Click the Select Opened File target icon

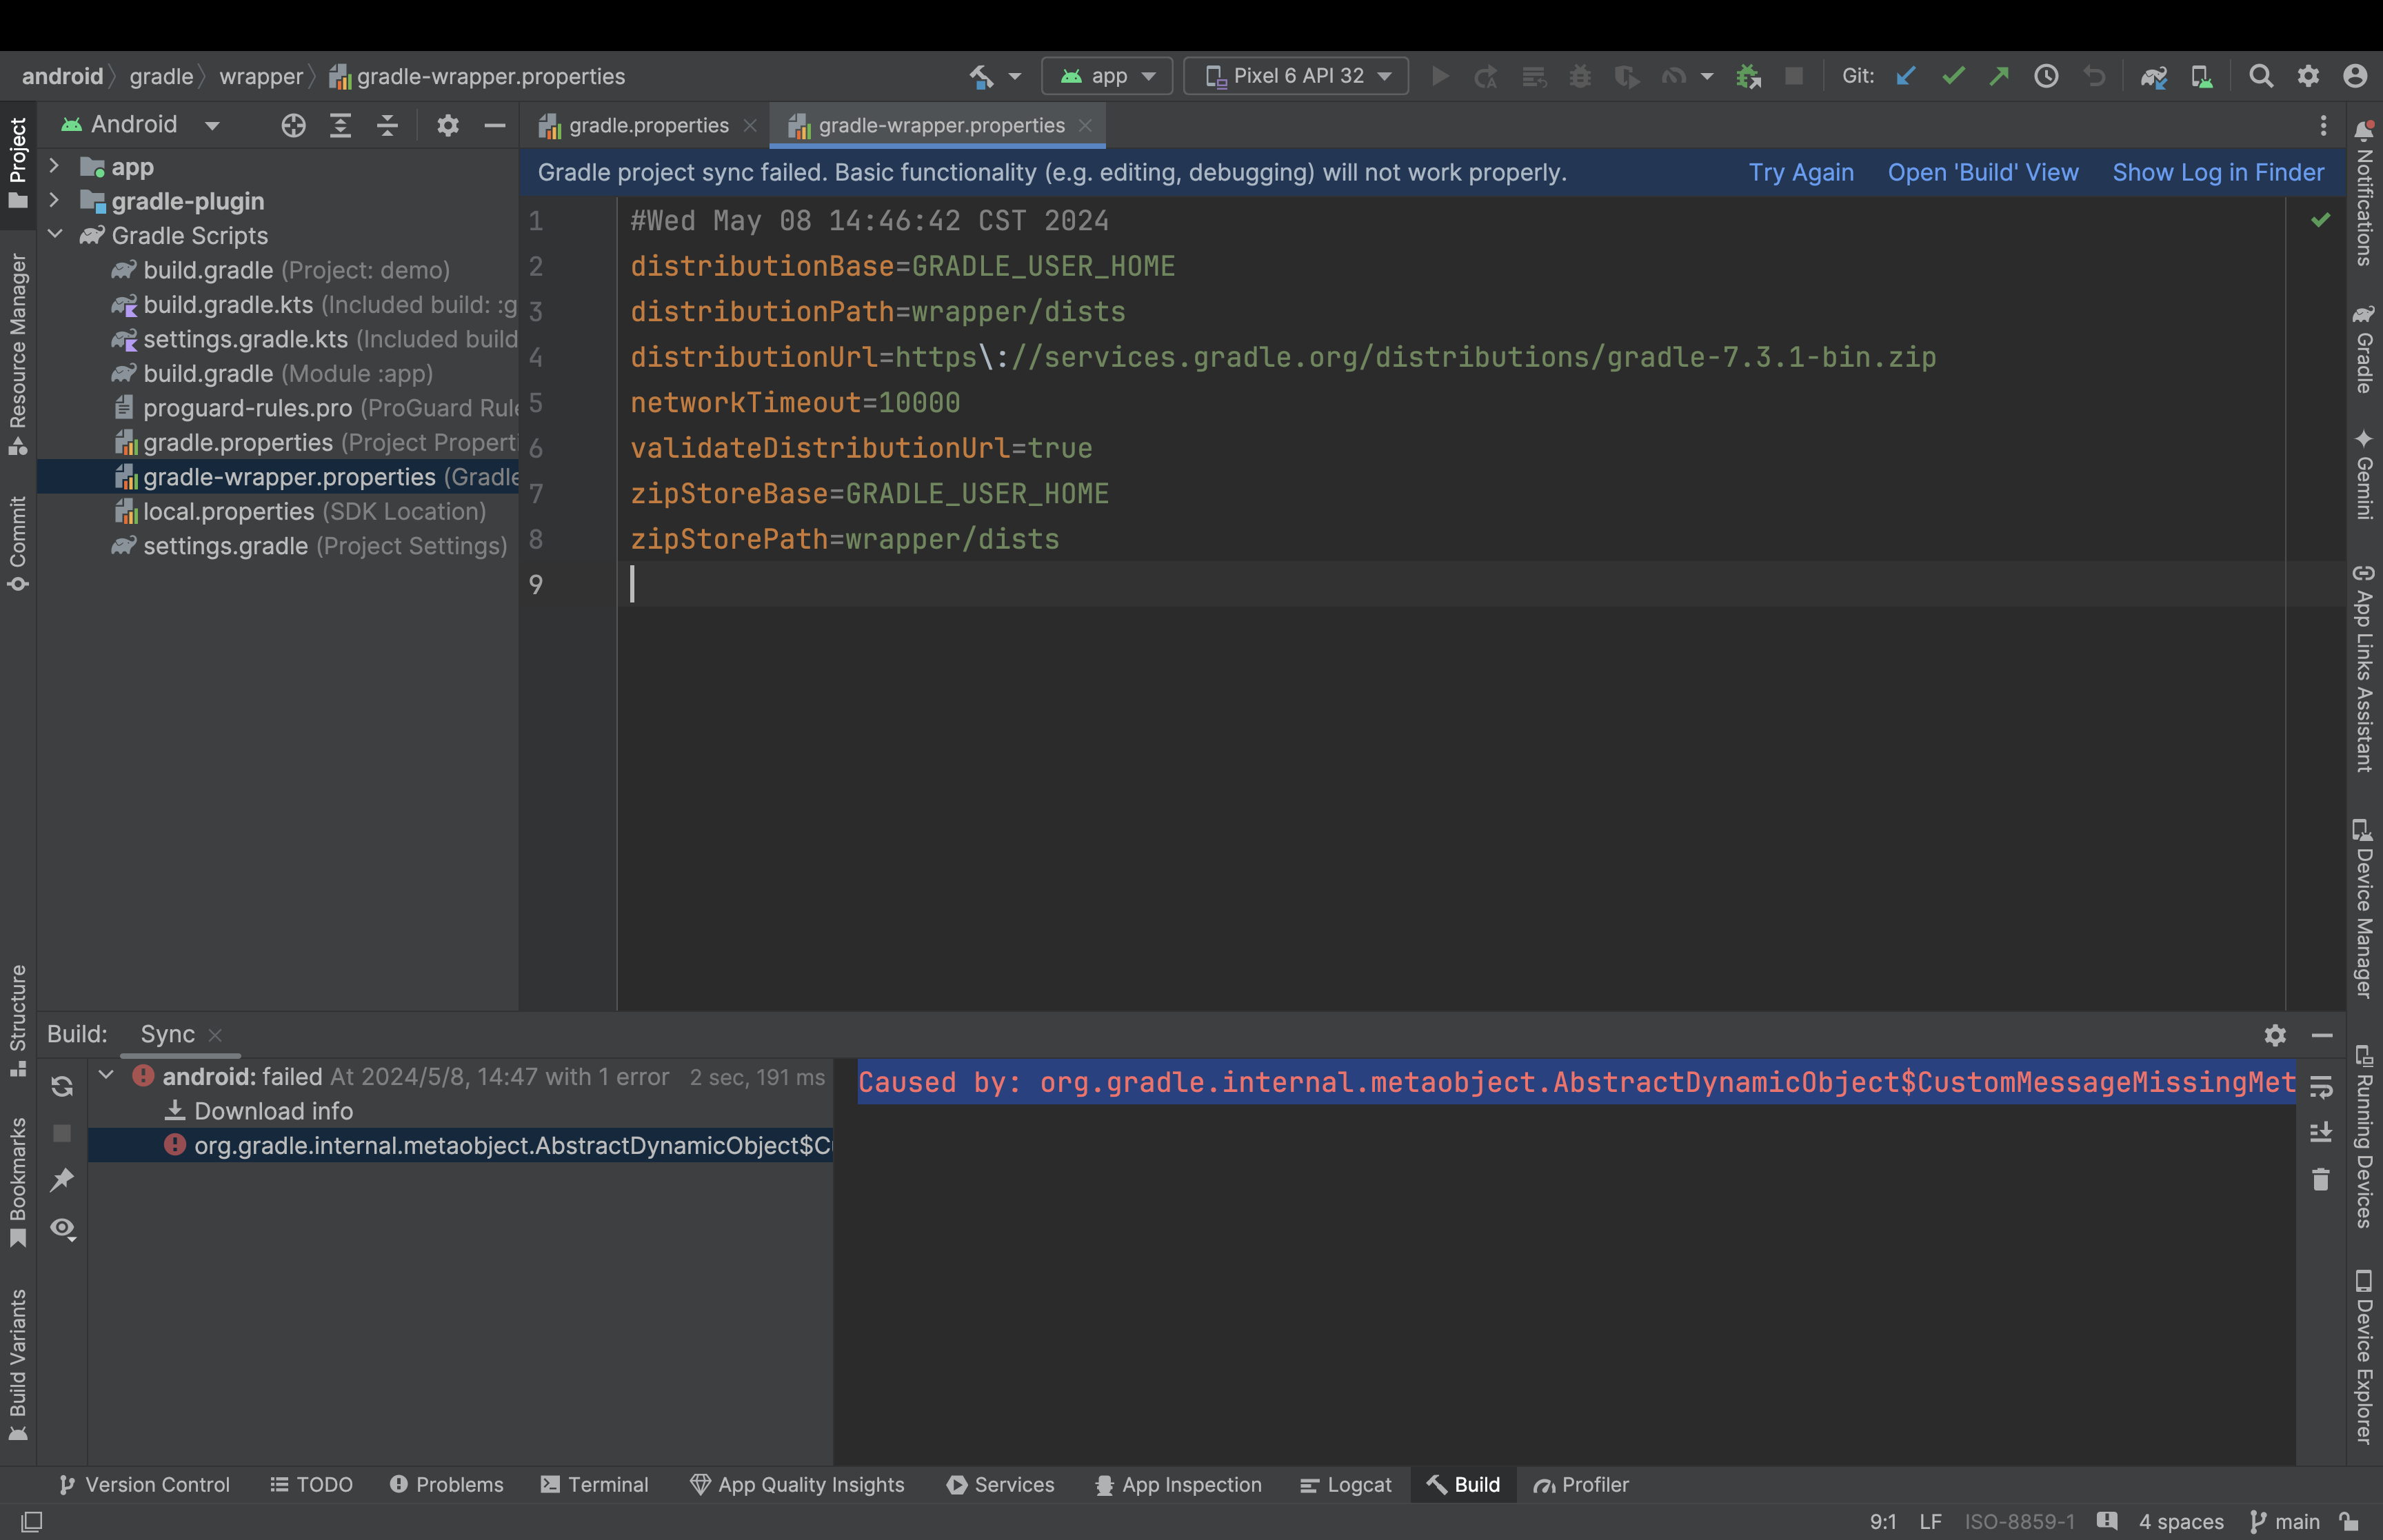(x=293, y=125)
